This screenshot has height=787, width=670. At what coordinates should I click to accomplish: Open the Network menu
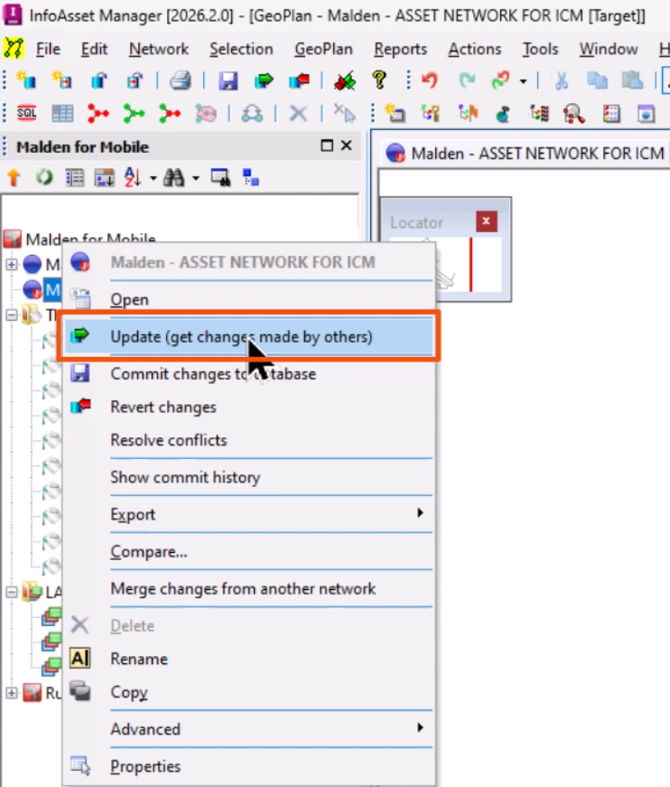159,49
